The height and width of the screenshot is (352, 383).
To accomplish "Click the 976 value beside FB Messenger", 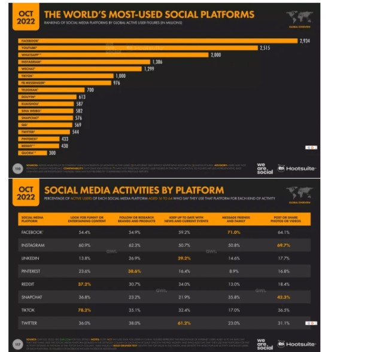I will (117, 83).
